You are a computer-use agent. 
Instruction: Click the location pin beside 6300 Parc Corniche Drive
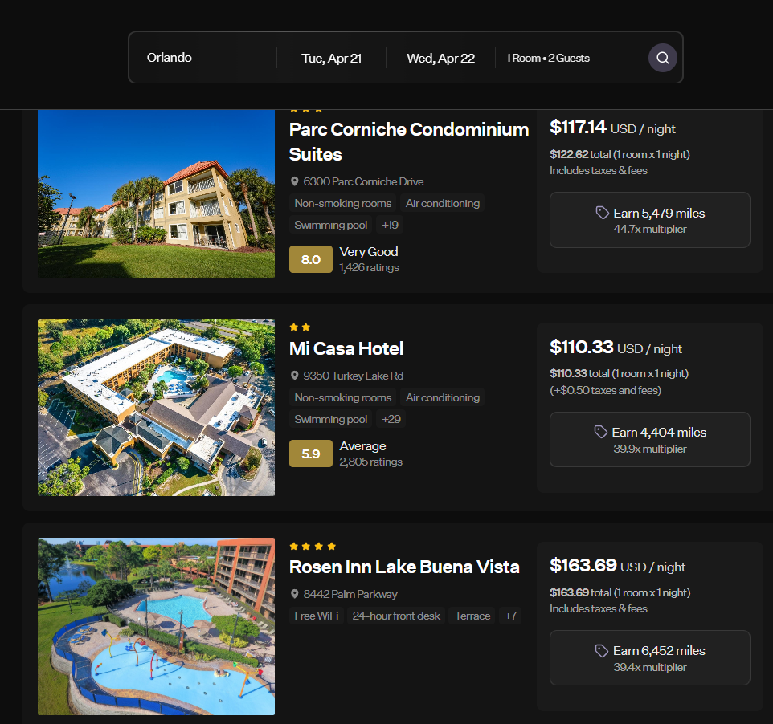coord(294,181)
